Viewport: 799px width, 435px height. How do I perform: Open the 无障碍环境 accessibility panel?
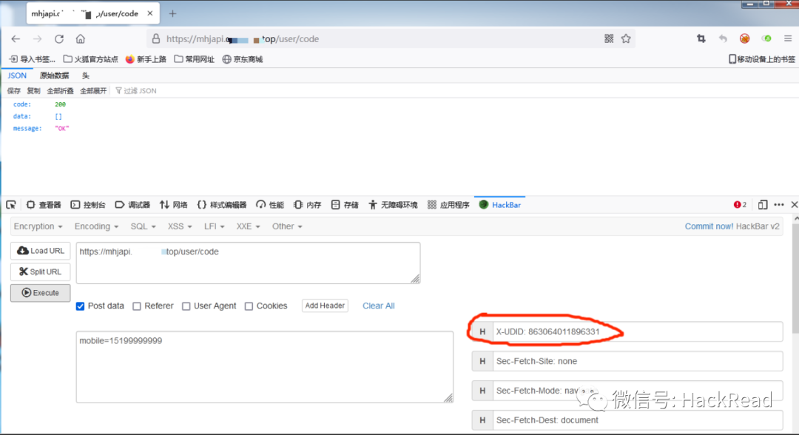point(393,205)
